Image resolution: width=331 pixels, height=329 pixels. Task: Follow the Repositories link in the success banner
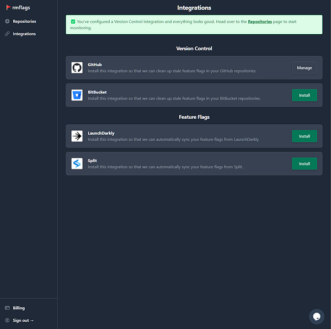(x=260, y=22)
